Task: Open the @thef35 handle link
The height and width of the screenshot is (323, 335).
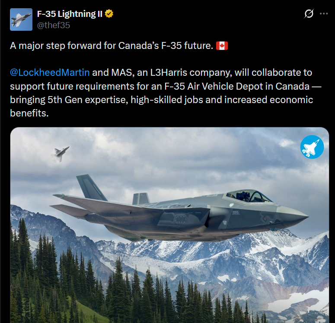Action: coord(54,25)
